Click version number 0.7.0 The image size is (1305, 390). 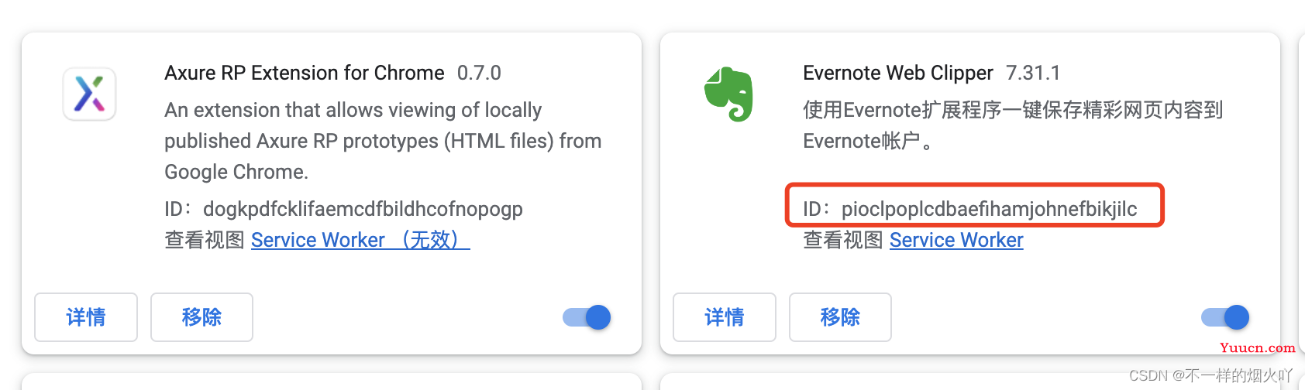pos(479,73)
